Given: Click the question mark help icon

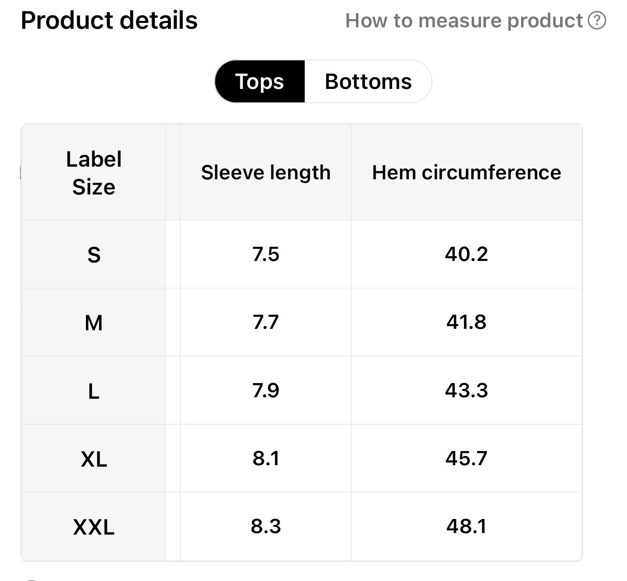Looking at the screenshot, I should point(597,21).
